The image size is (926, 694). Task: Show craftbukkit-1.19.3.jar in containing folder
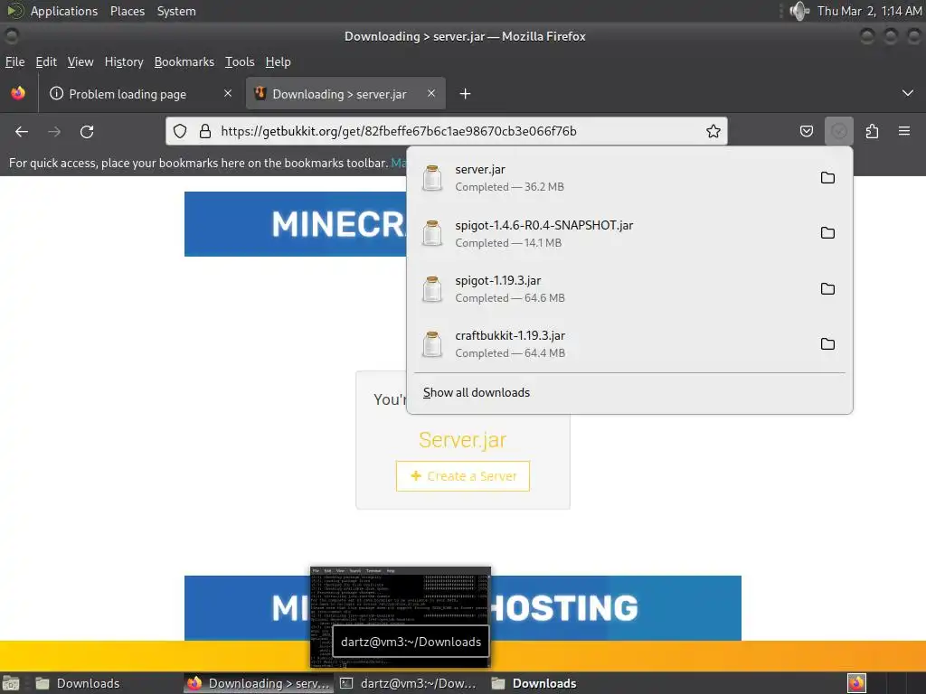(827, 343)
